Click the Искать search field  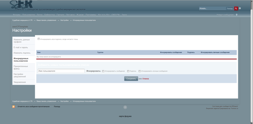(x=212, y=9)
